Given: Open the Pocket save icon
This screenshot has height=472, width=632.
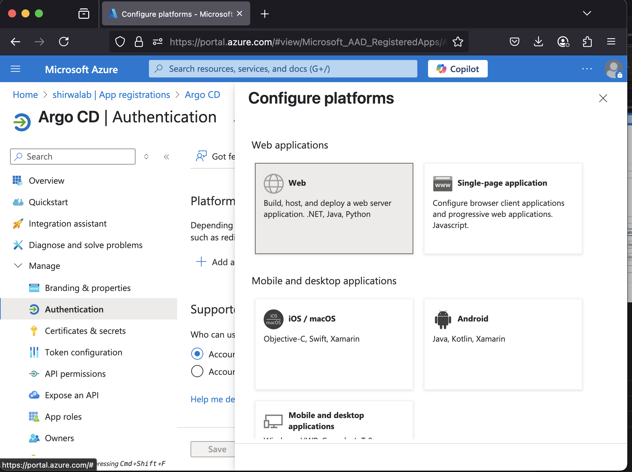Looking at the screenshot, I should click(515, 42).
